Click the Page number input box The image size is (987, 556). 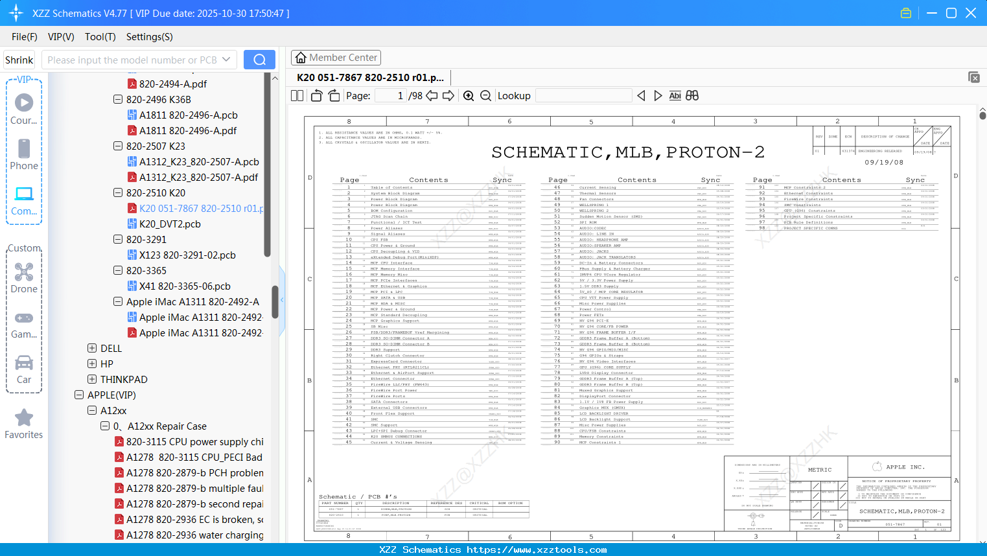391,96
